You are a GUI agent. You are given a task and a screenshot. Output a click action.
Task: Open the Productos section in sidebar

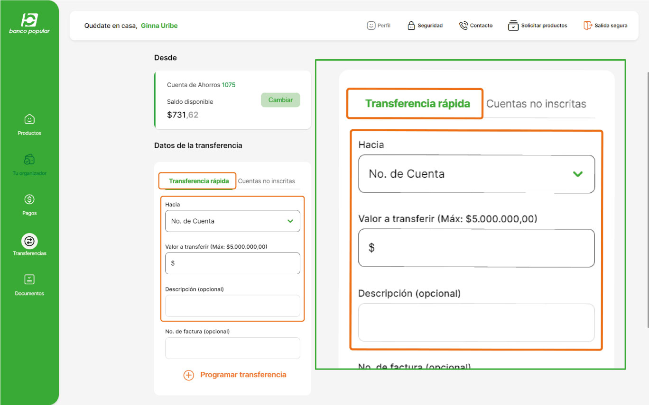tap(29, 124)
